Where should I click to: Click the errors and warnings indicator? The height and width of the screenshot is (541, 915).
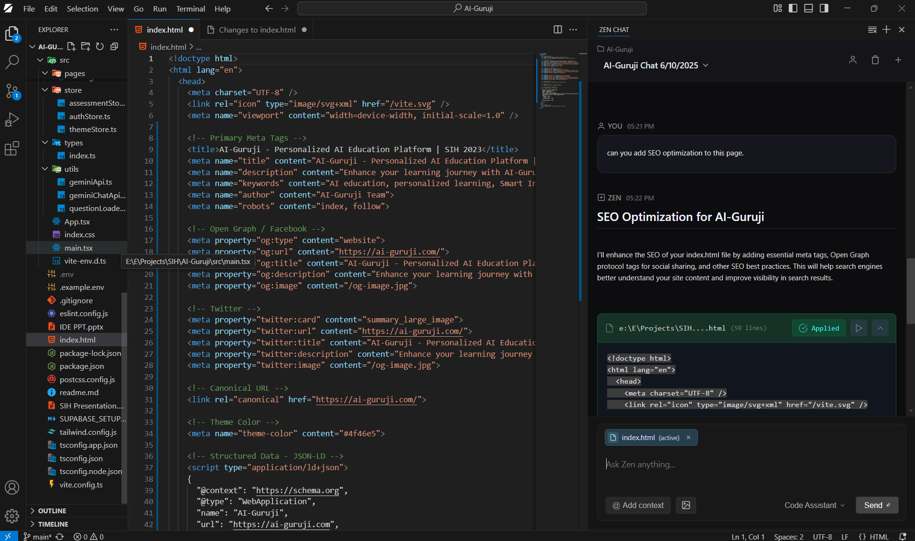[88, 537]
